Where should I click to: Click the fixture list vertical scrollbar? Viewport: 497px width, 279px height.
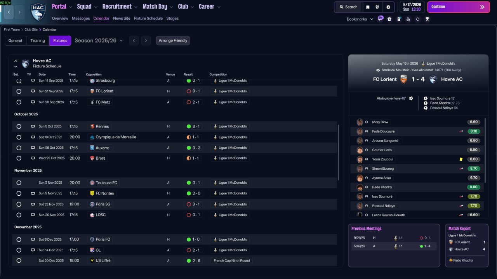click(x=339, y=152)
